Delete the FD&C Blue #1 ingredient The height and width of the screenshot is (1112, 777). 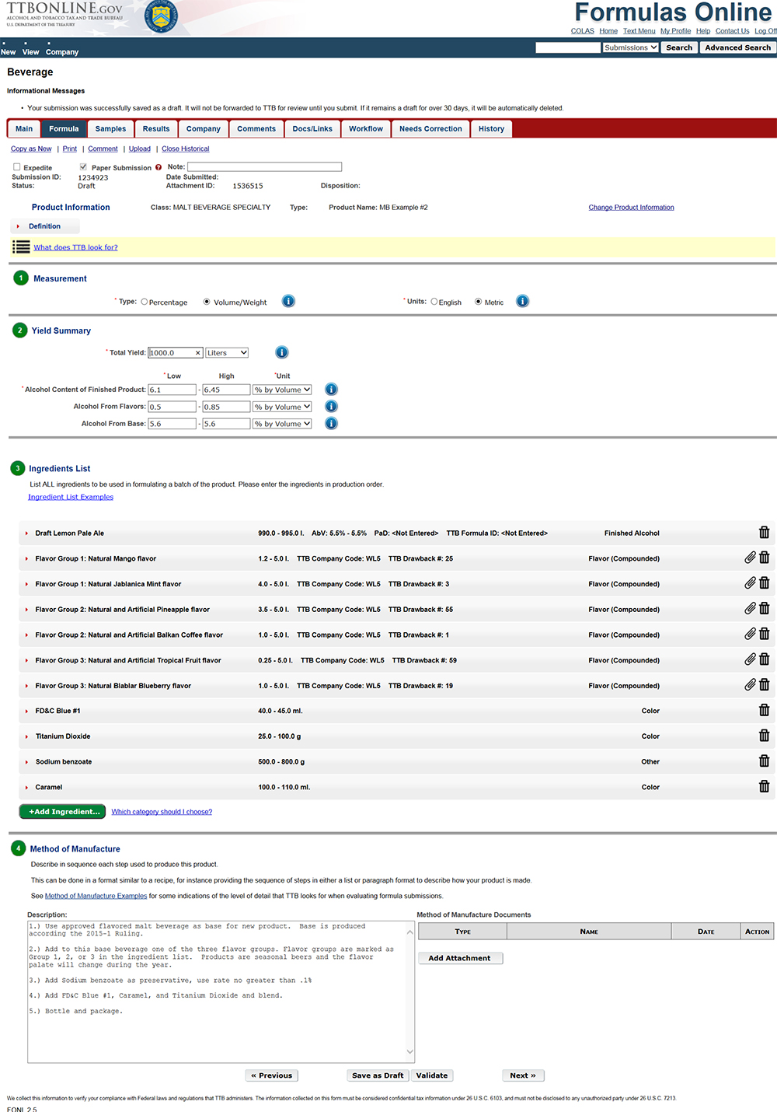click(x=764, y=710)
